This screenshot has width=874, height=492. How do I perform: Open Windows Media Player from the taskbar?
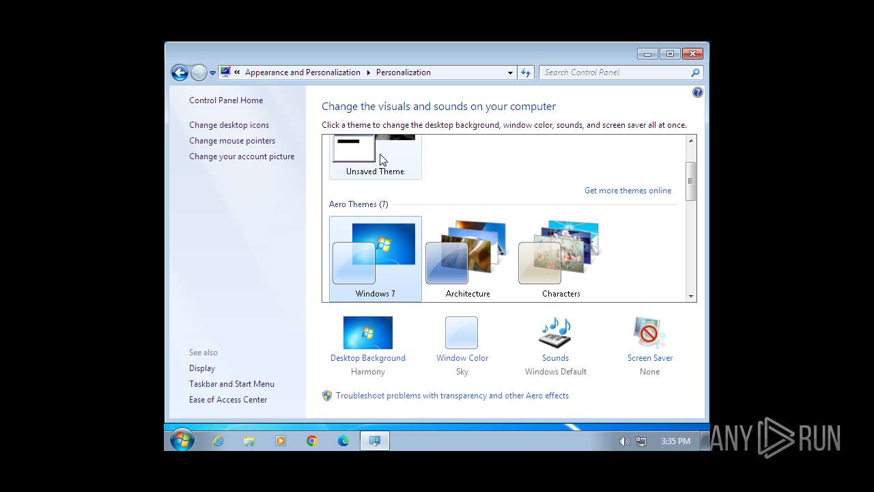(x=281, y=441)
